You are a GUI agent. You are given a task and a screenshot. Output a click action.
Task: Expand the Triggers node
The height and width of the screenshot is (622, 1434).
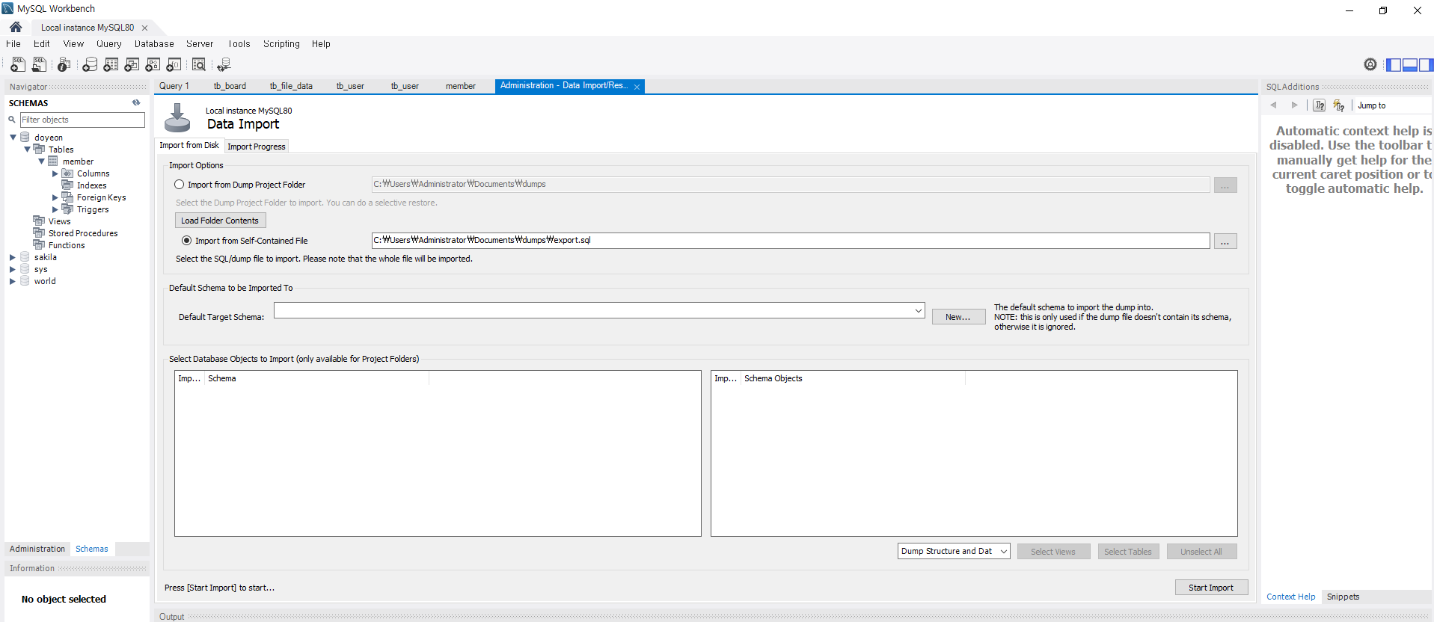point(55,209)
